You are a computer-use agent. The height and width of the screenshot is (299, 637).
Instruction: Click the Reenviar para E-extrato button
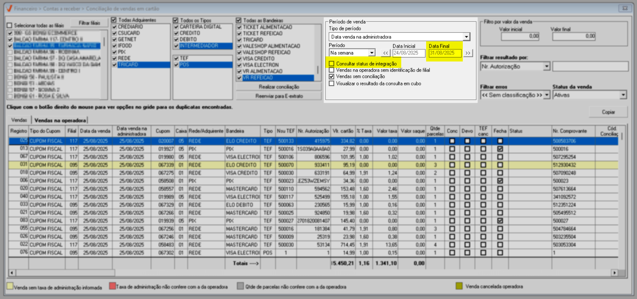click(x=279, y=96)
